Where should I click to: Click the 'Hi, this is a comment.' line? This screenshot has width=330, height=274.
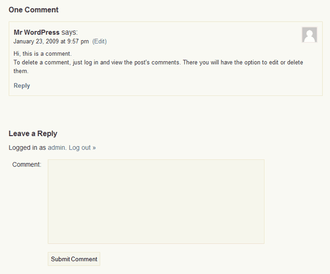[x=42, y=54]
